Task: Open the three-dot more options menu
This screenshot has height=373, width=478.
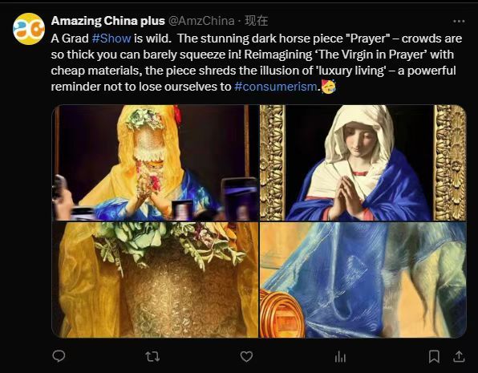Action: click(459, 21)
